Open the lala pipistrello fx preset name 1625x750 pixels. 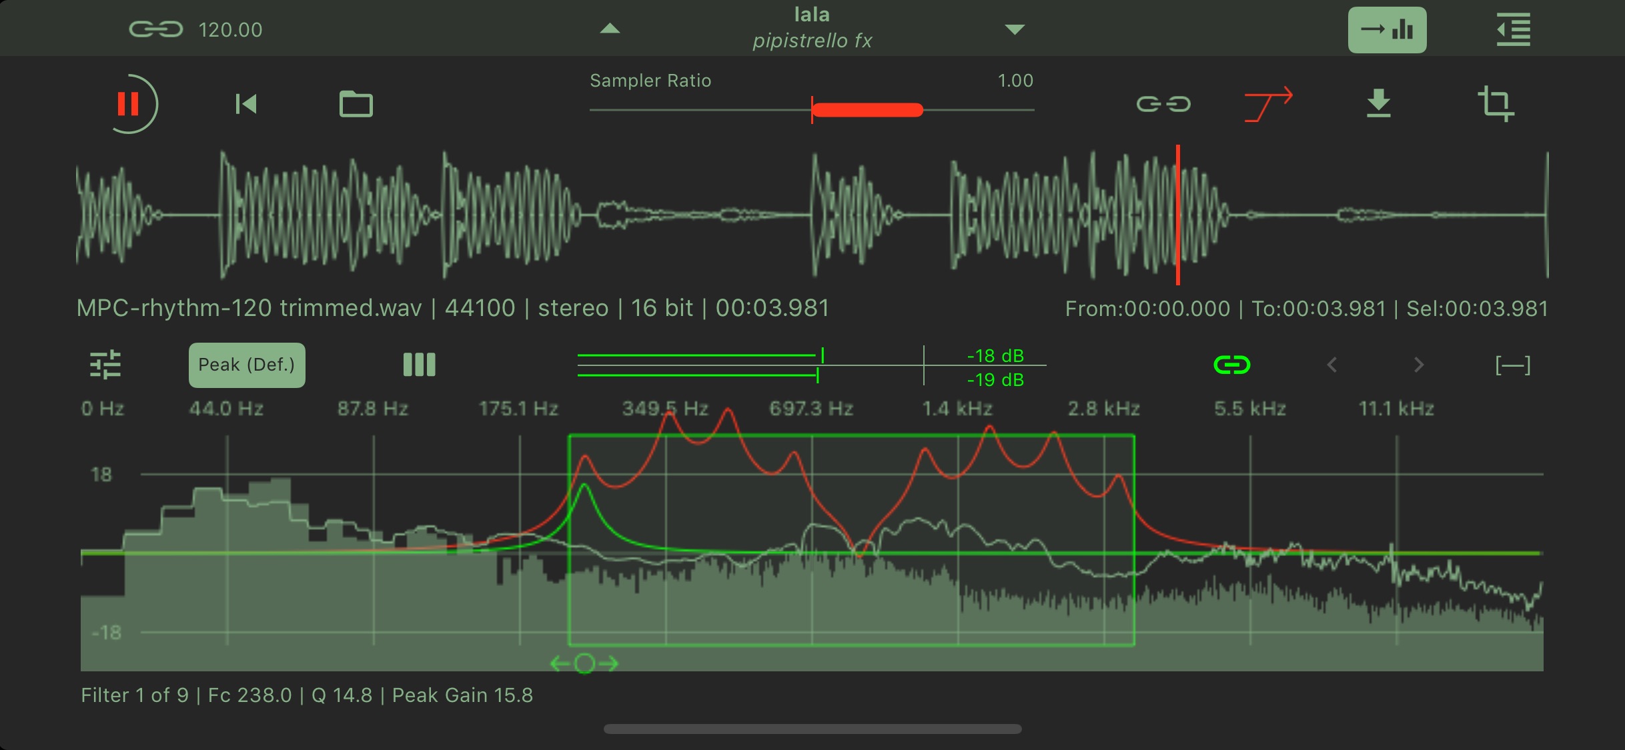tap(812, 28)
